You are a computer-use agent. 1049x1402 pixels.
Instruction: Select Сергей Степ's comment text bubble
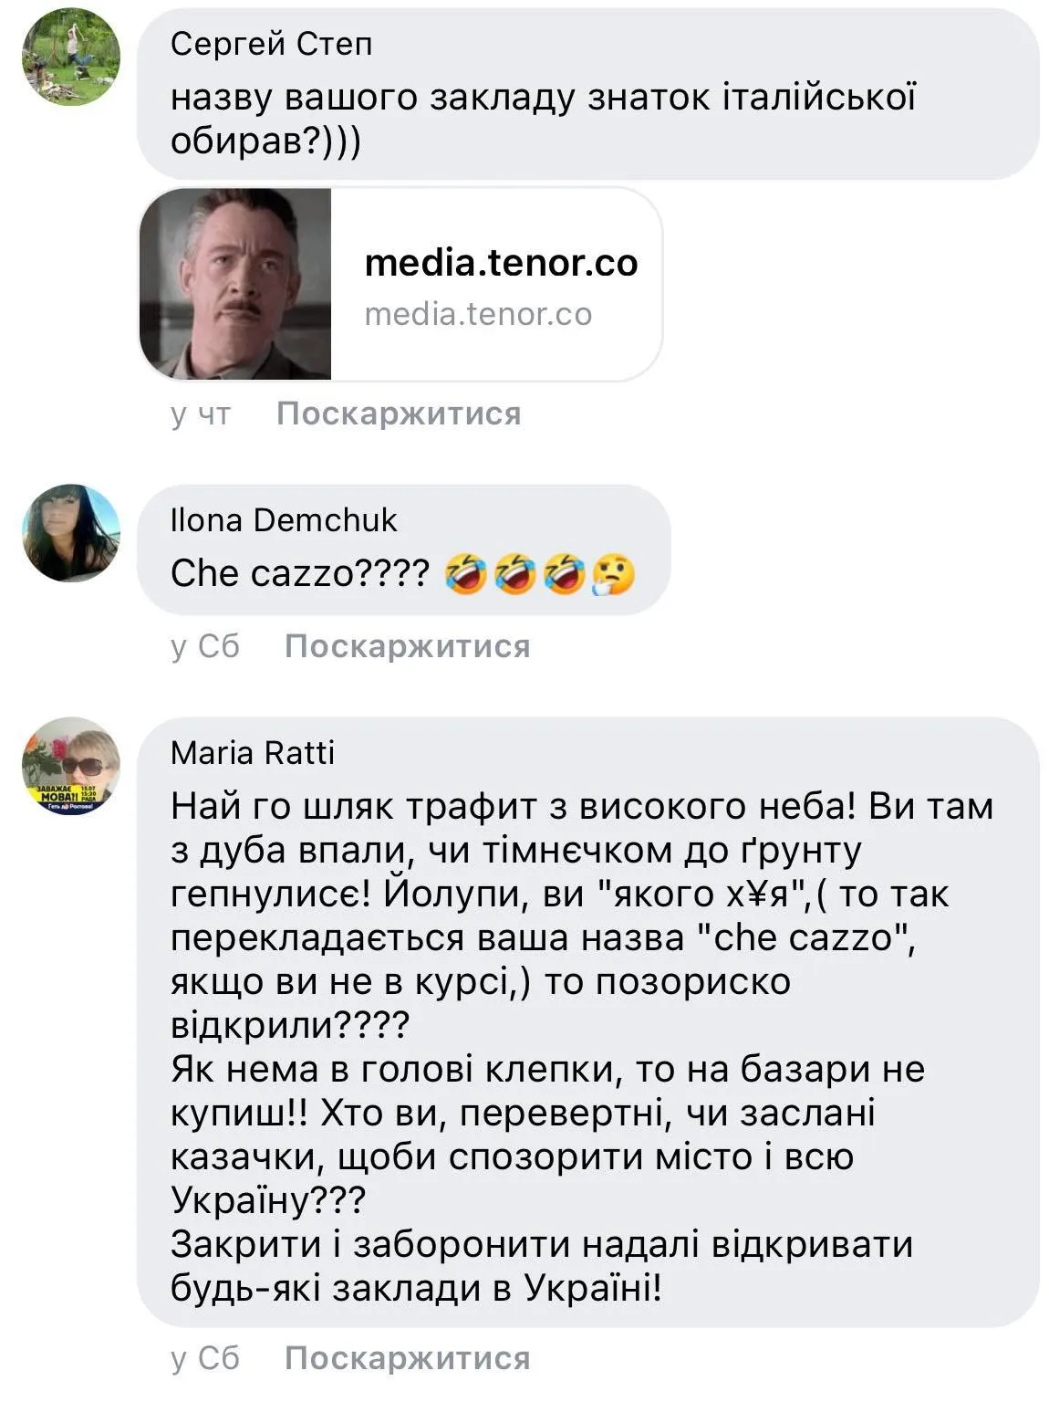(588, 94)
